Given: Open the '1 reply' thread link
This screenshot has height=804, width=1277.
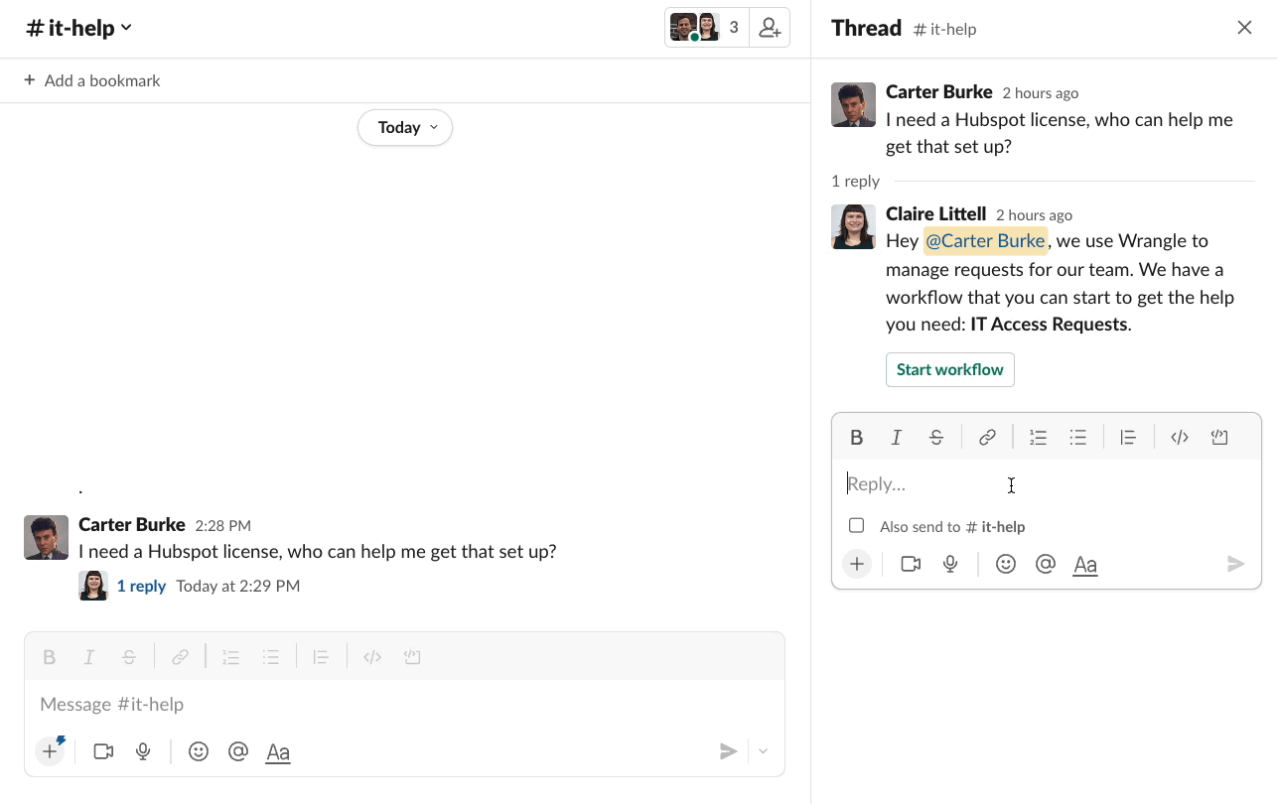Looking at the screenshot, I should tap(141, 587).
